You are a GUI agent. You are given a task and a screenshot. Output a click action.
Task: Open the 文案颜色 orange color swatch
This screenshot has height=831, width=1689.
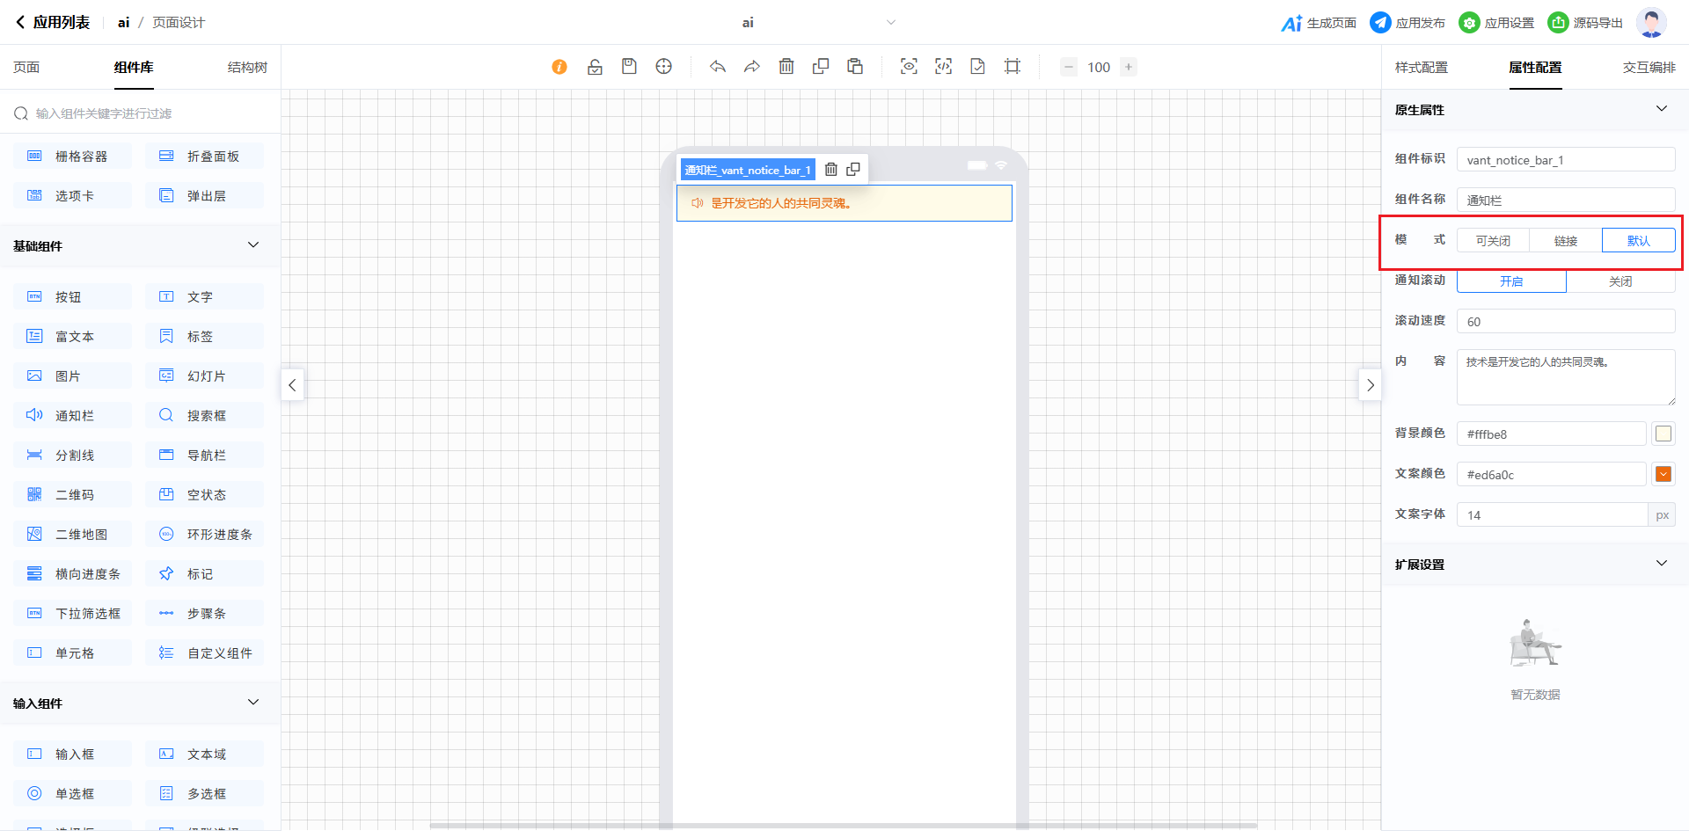(x=1663, y=475)
